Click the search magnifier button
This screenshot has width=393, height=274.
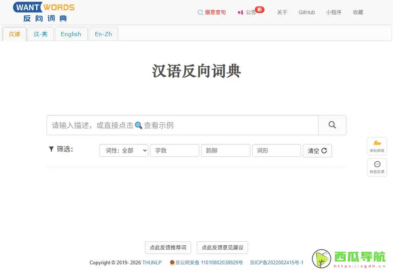[x=332, y=125]
